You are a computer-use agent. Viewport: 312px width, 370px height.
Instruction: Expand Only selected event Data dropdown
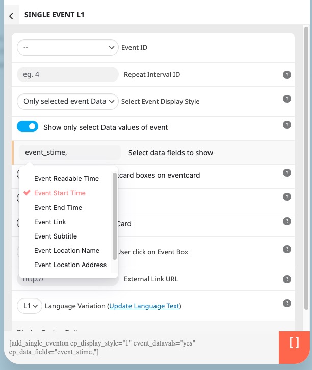[x=67, y=101]
